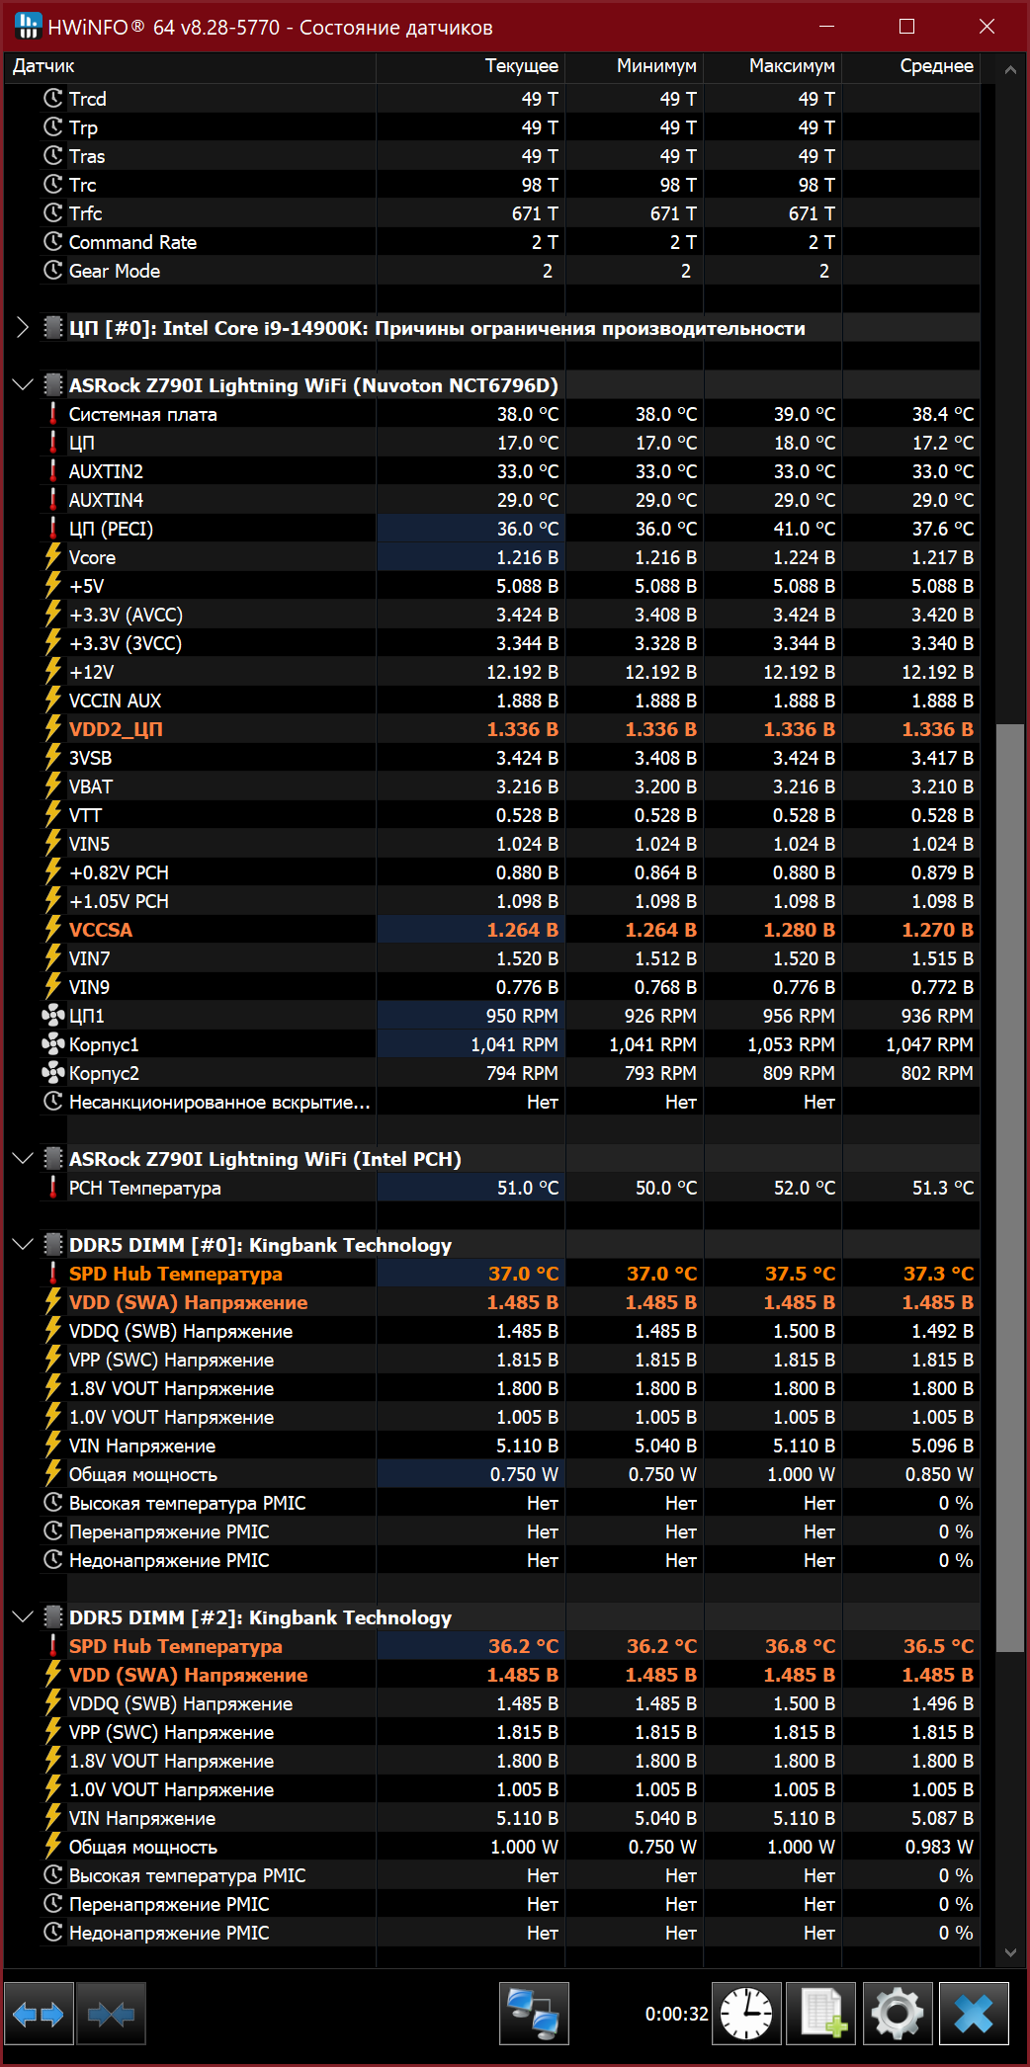Collapse the ASRock Z790I Nuvoton NCT6796D group

(x=22, y=385)
